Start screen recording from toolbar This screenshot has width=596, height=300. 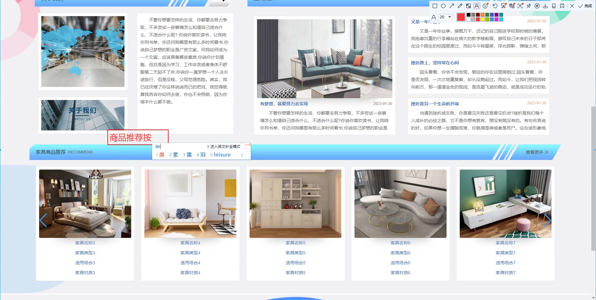537,6
